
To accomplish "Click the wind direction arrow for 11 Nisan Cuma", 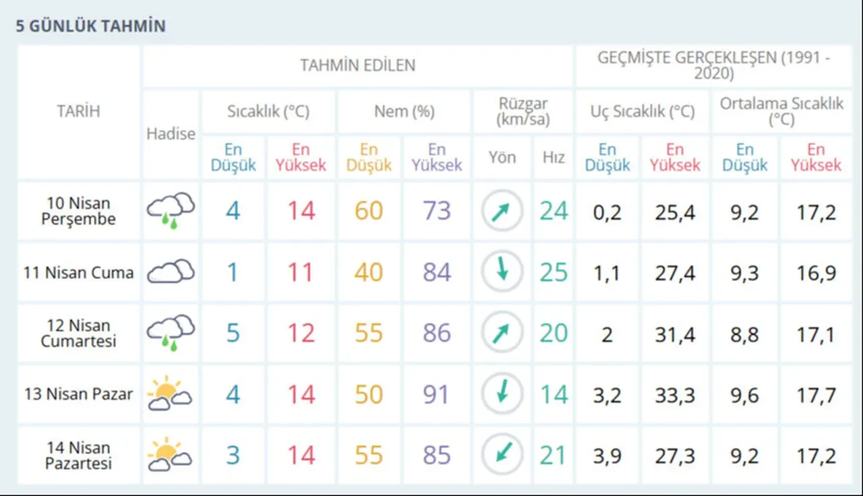I will click(x=502, y=272).
